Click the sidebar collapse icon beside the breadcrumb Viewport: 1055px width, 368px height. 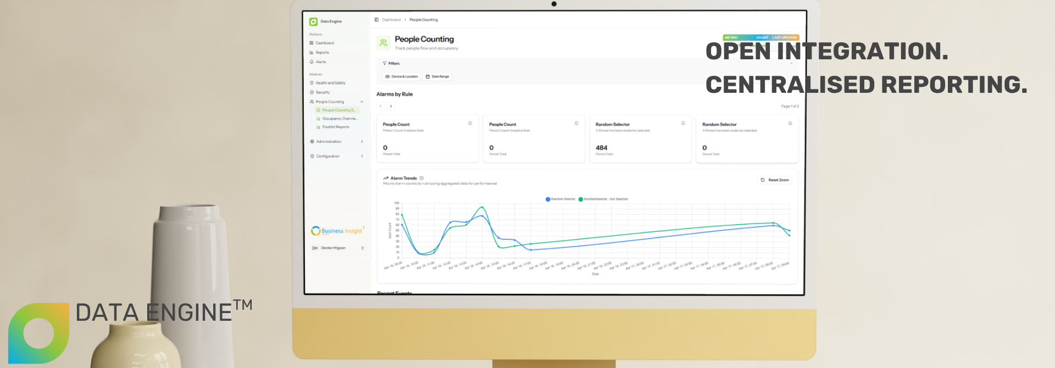click(x=376, y=20)
